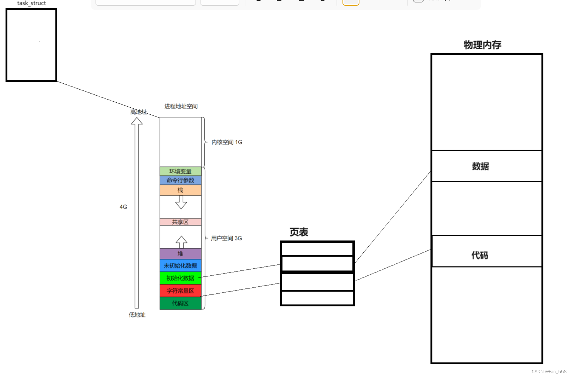Select the 数据 block in physical memory

[x=487, y=166]
